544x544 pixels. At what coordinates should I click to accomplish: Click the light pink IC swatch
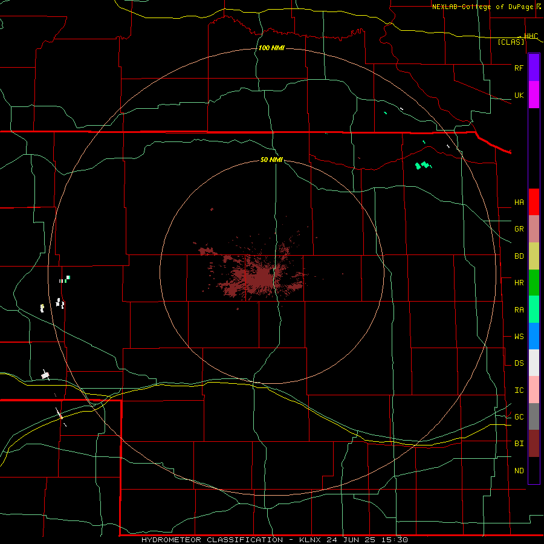[x=534, y=390]
